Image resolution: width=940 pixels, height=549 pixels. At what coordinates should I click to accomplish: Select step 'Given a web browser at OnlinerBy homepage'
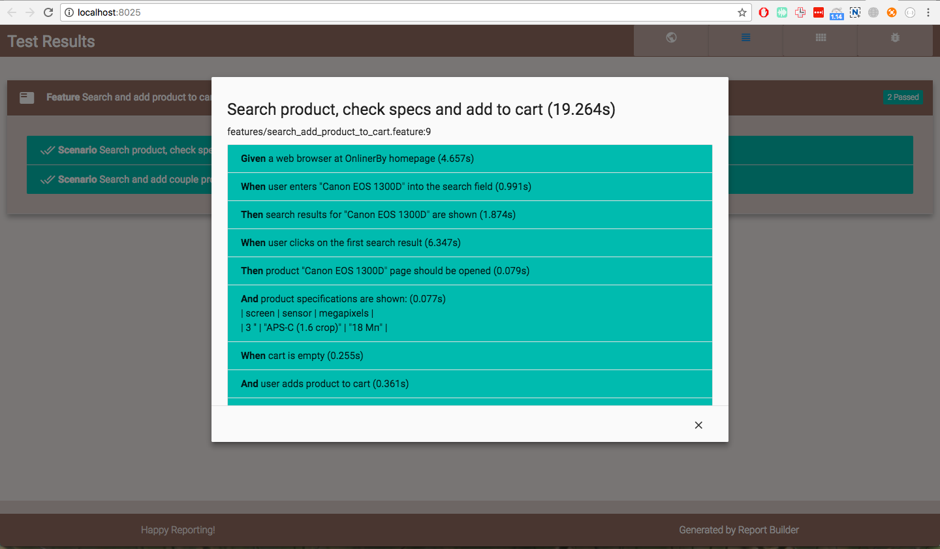point(470,159)
